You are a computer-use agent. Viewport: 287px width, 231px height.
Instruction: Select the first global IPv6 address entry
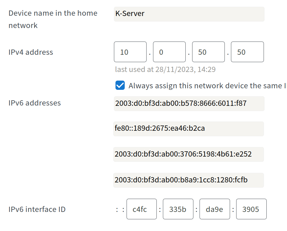pyautogui.click(x=189, y=104)
